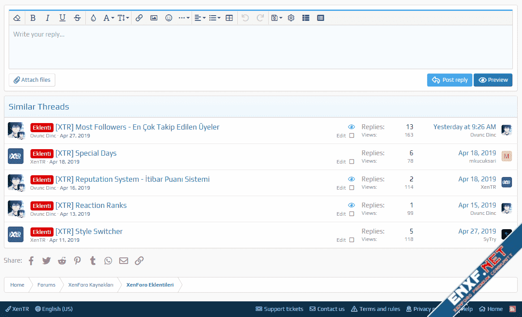Open the text color picker
Screen dimensions: 522x317
[93, 18]
